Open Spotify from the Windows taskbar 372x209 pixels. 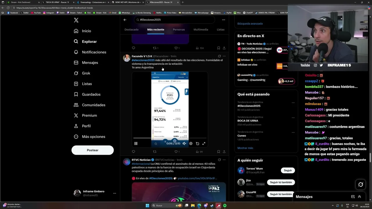pyautogui.click(x=225, y=206)
